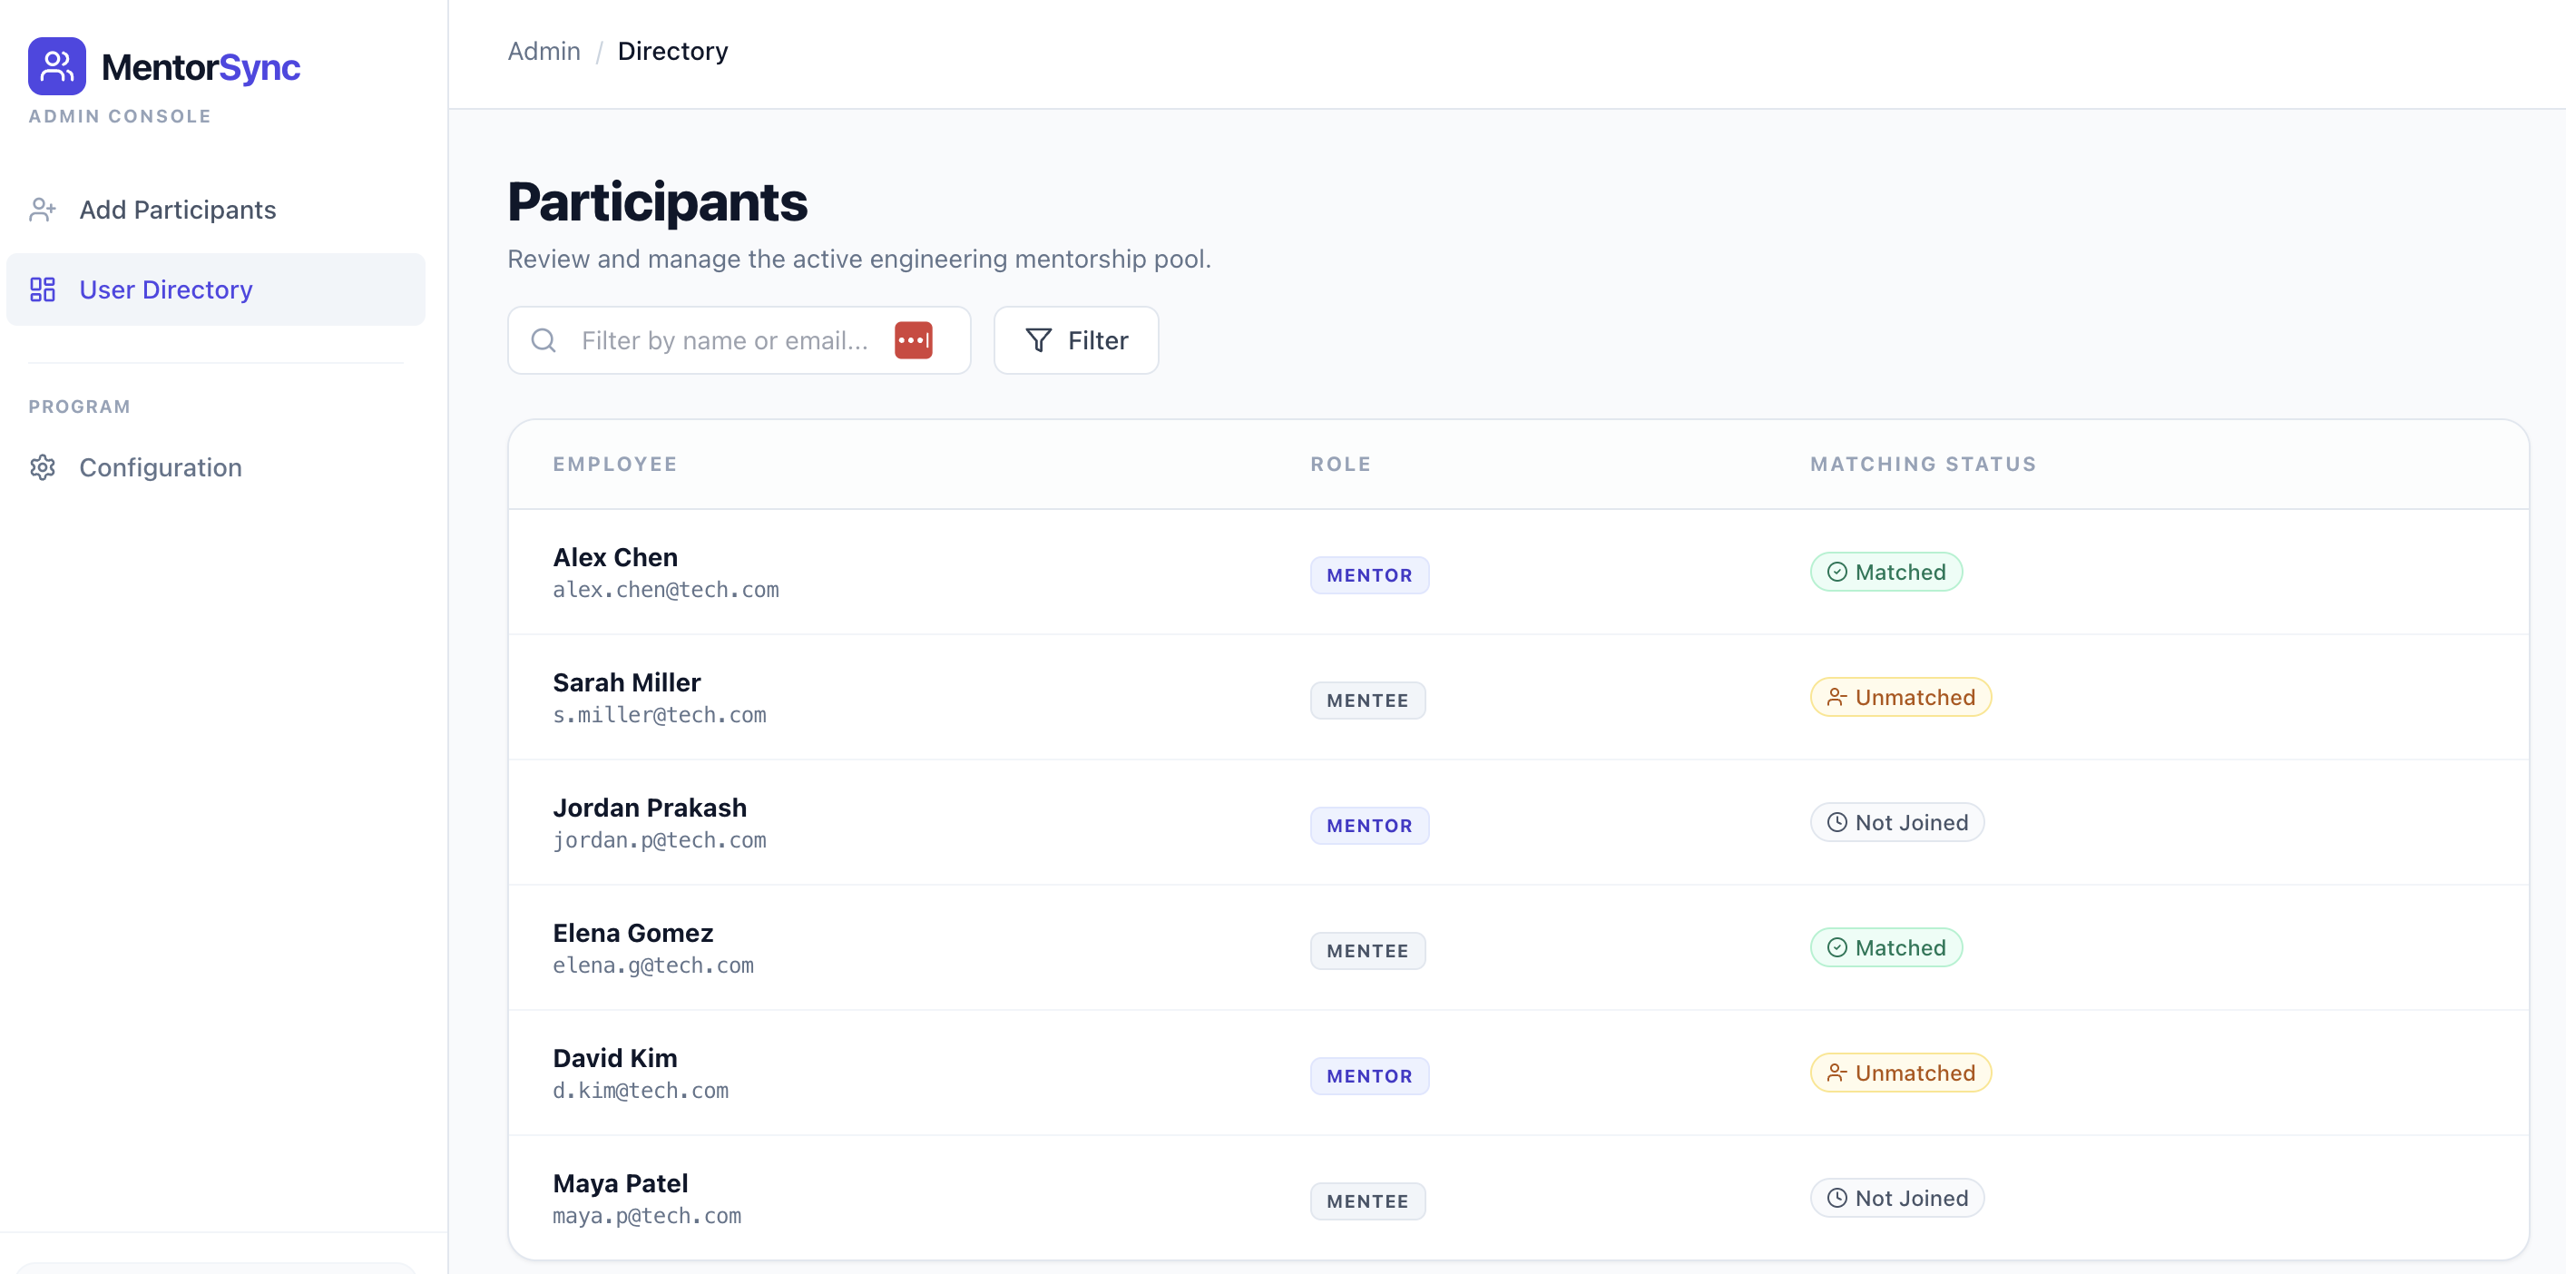The height and width of the screenshot is (1274, 2566).
Task: Select Sarah Miller's Unmatched status badge
Action: [1901, 697]
